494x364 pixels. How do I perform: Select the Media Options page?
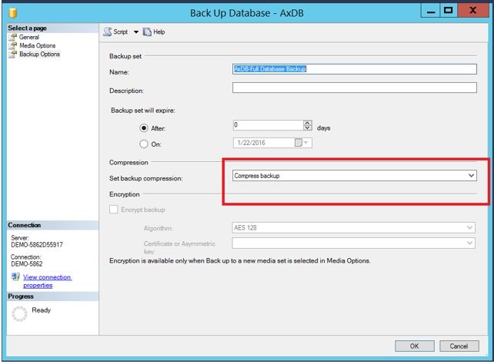click(38, 45)
